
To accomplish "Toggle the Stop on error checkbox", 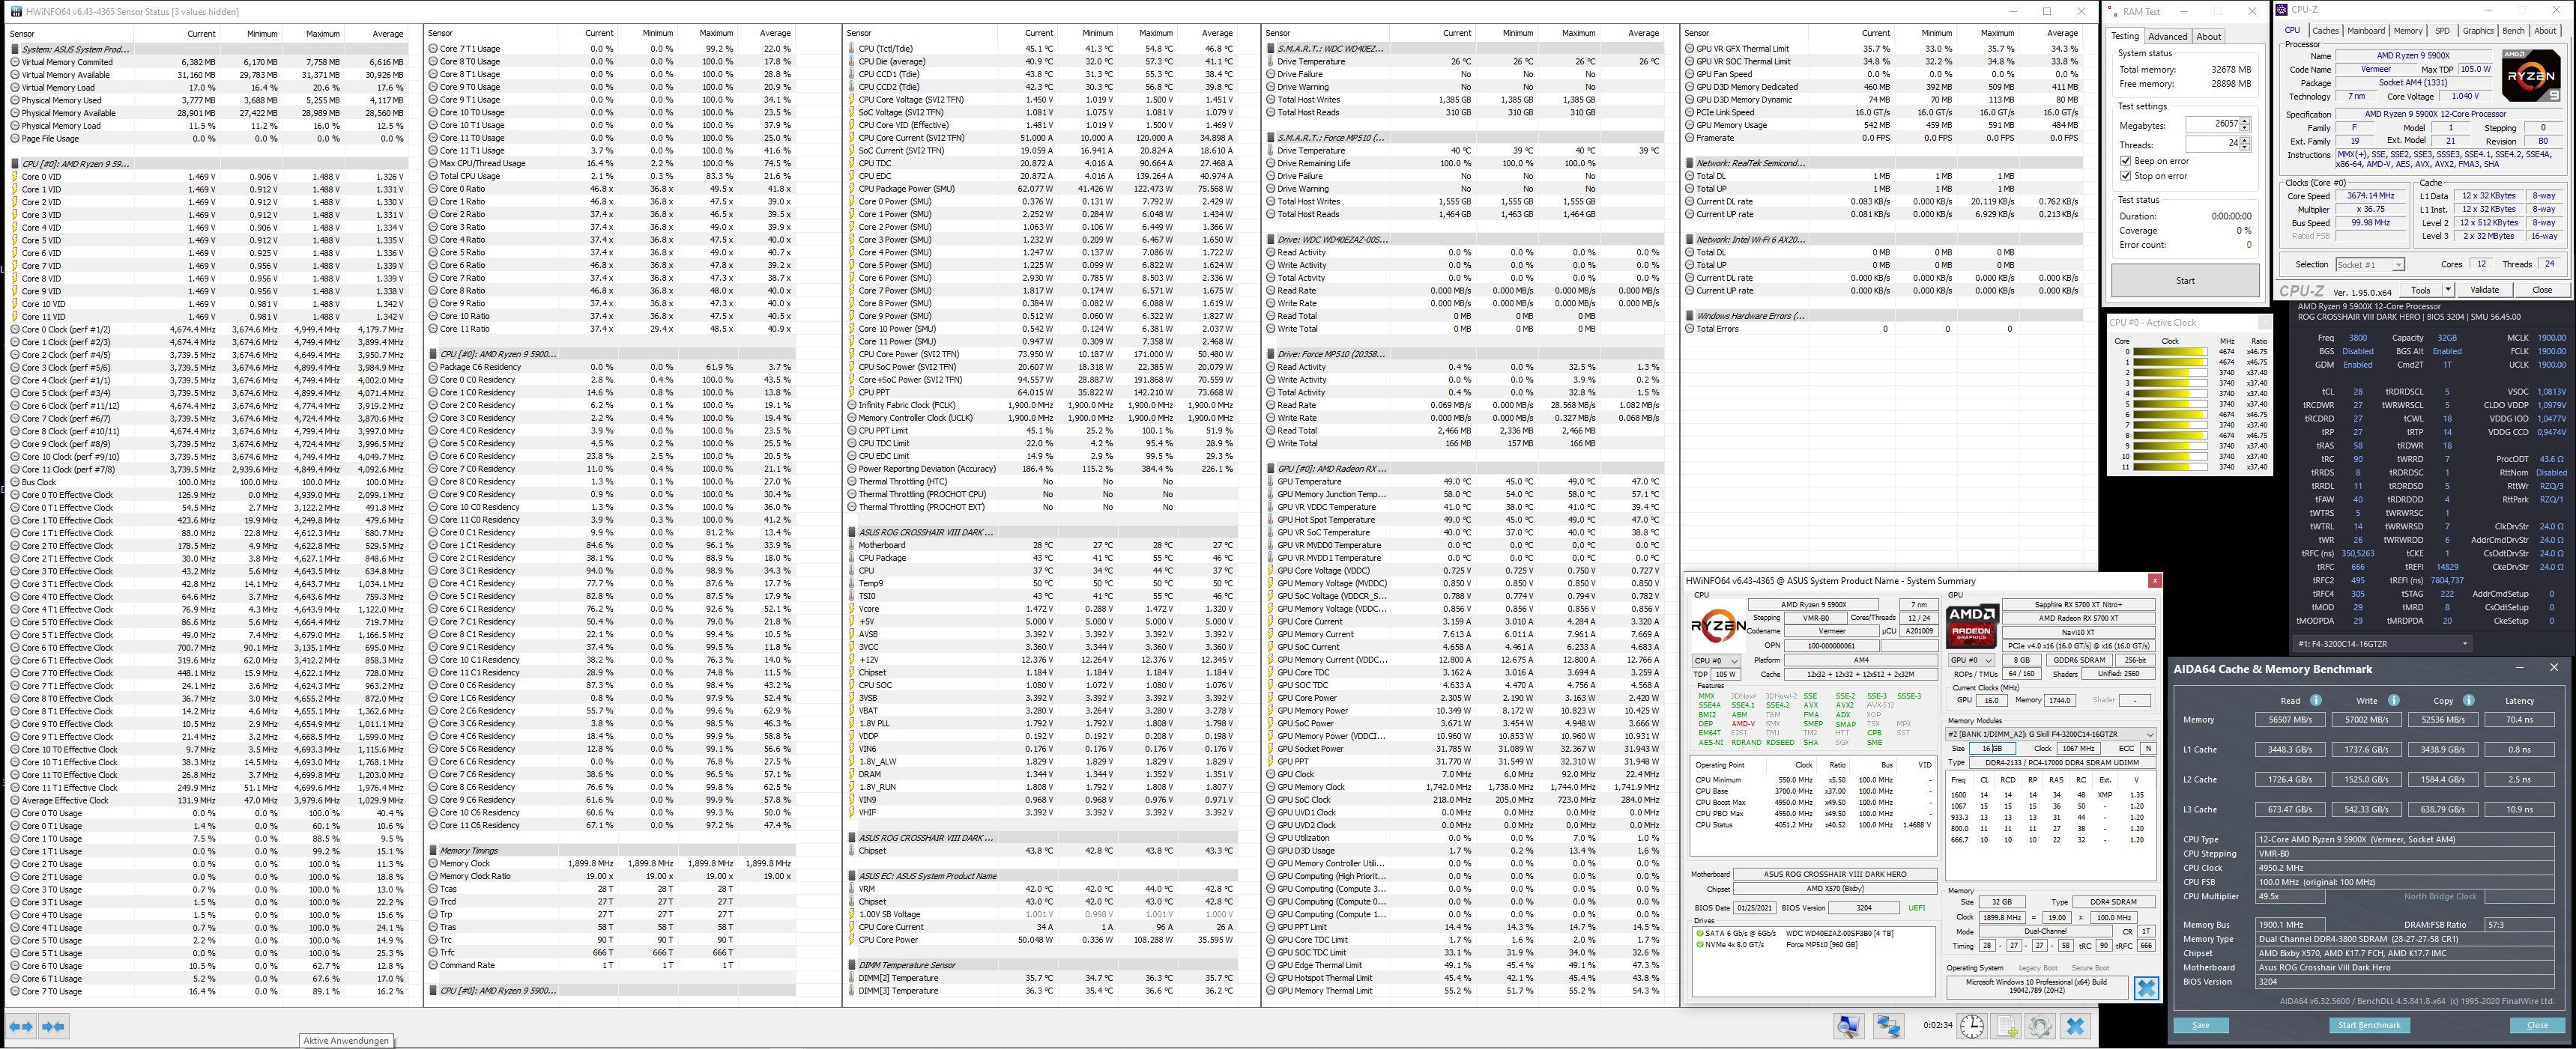I will pyautogui.click(x=2125, y=176).
